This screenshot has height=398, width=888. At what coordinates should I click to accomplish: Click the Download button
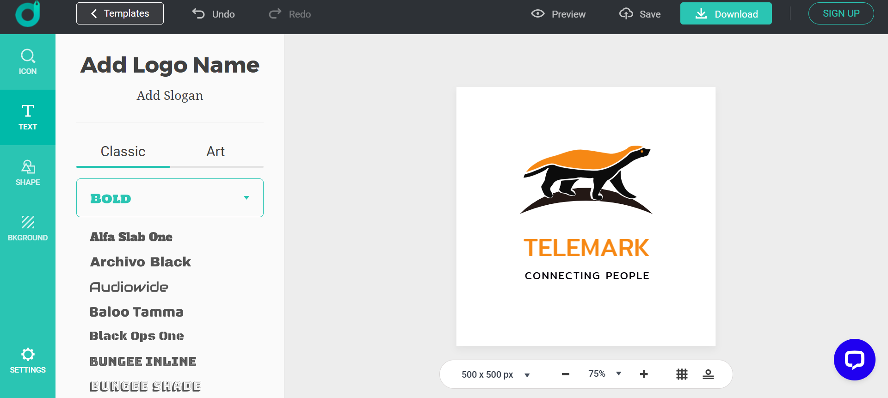pos(726,14)
